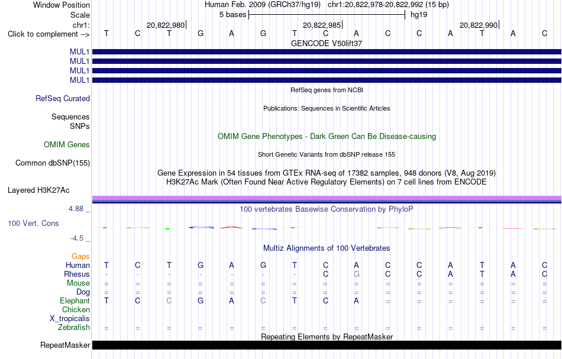This screenshot has width=562, height=359.
Task: Click the -4.5 lower PhyloP scale value
Action: [77, 238]
